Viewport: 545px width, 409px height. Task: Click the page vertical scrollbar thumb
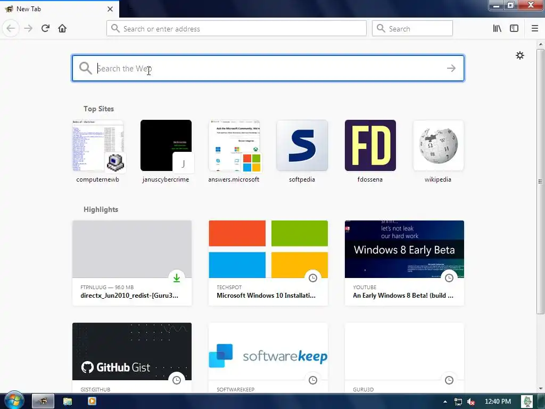tap(540, 181)
